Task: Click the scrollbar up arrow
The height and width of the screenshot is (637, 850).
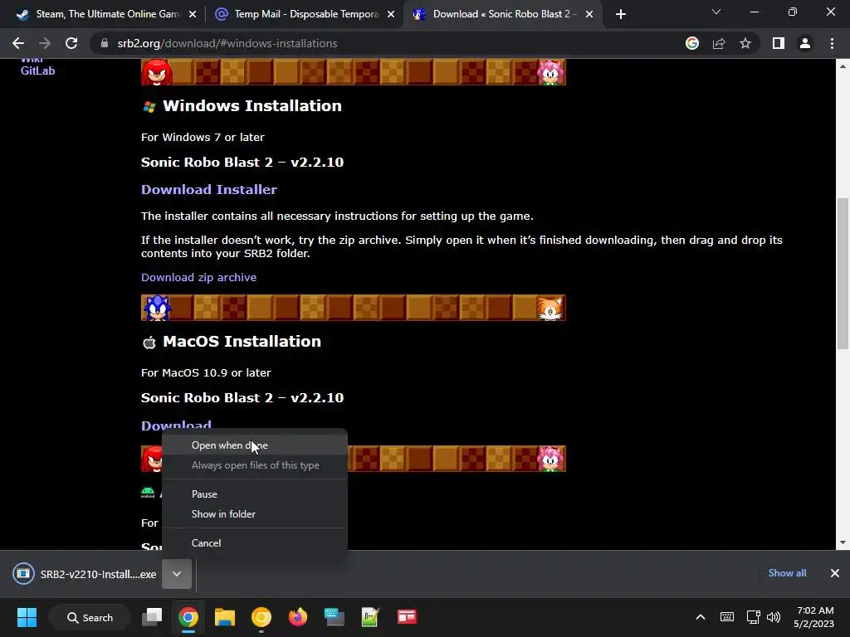Action: point(843,66)
